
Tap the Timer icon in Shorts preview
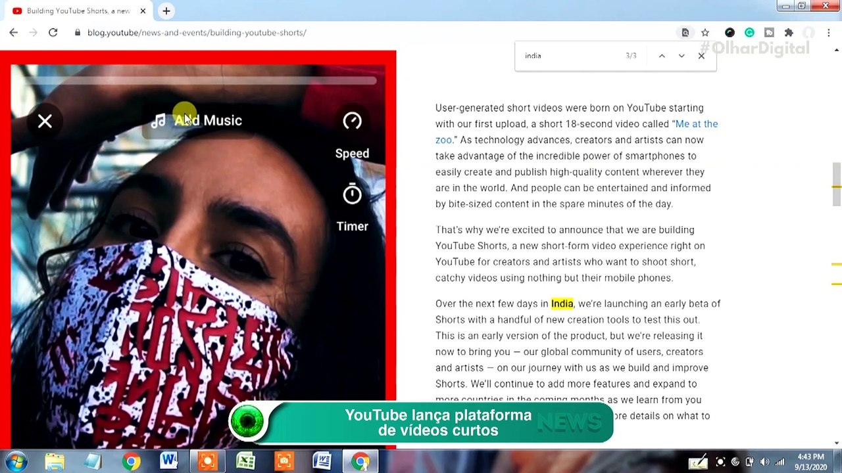[x=352, y=194]
